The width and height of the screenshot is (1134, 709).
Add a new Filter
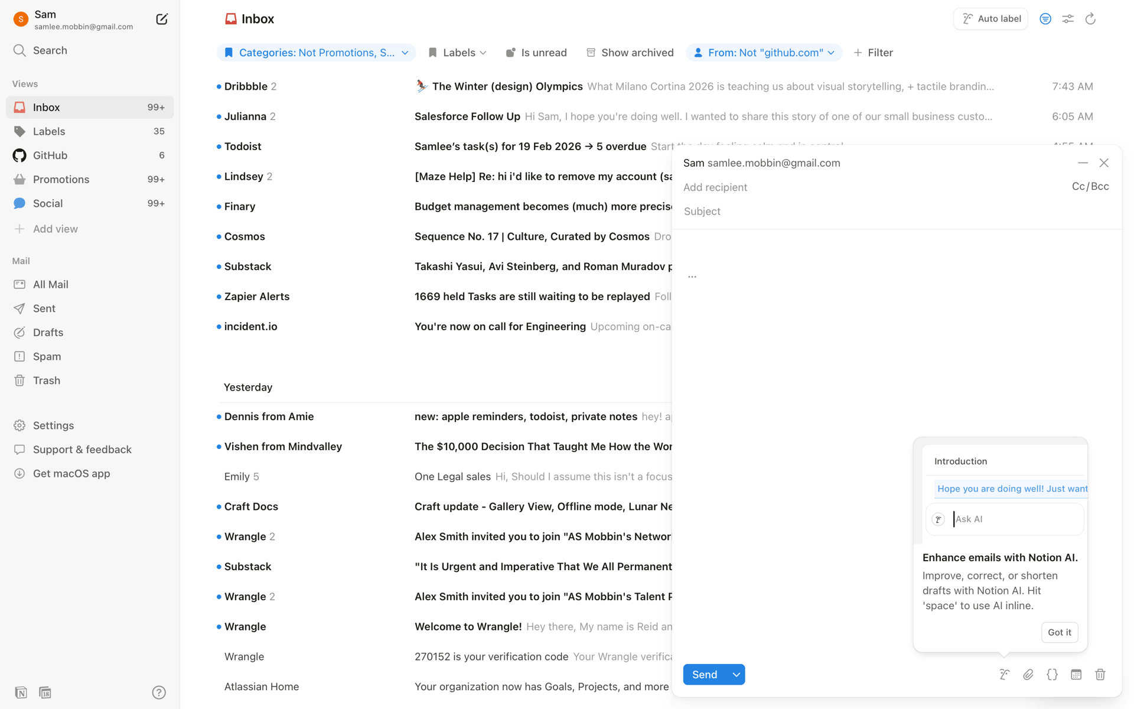874,53
